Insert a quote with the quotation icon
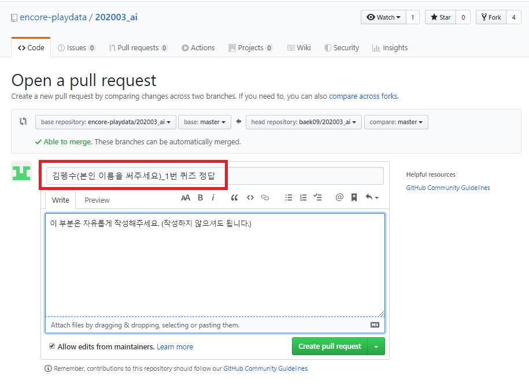Screen dimensions: 529x384 coord(234,197)
